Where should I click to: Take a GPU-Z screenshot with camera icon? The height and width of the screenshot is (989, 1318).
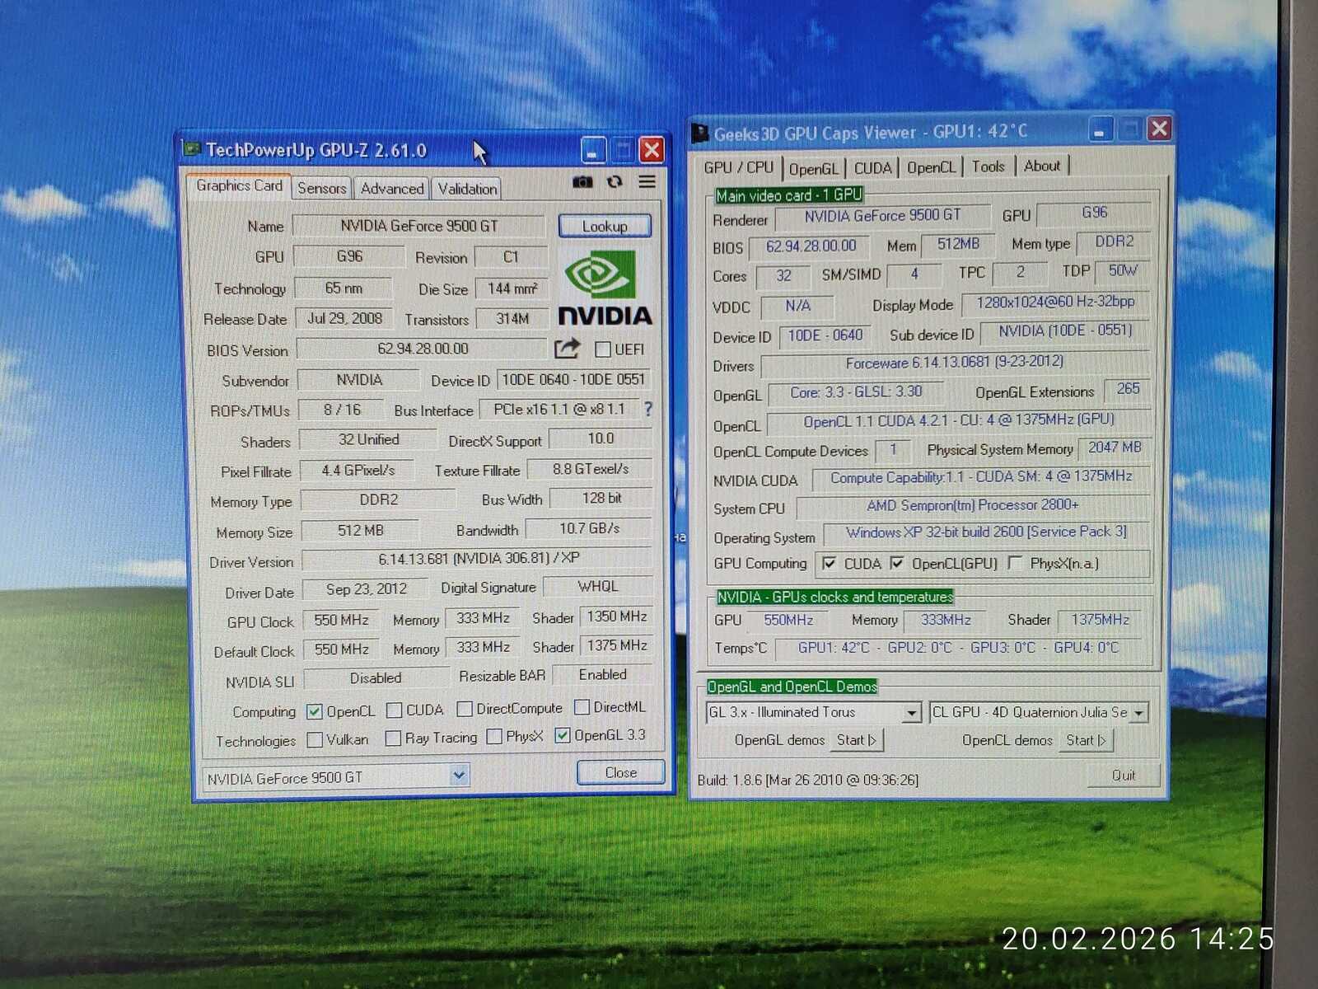[x=582, y=181]
